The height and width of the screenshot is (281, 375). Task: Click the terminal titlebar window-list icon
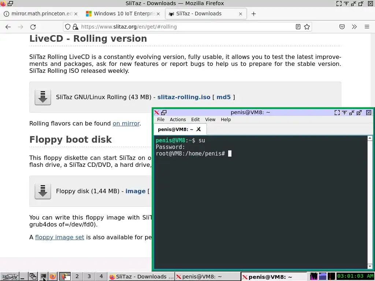coord(164,113)
